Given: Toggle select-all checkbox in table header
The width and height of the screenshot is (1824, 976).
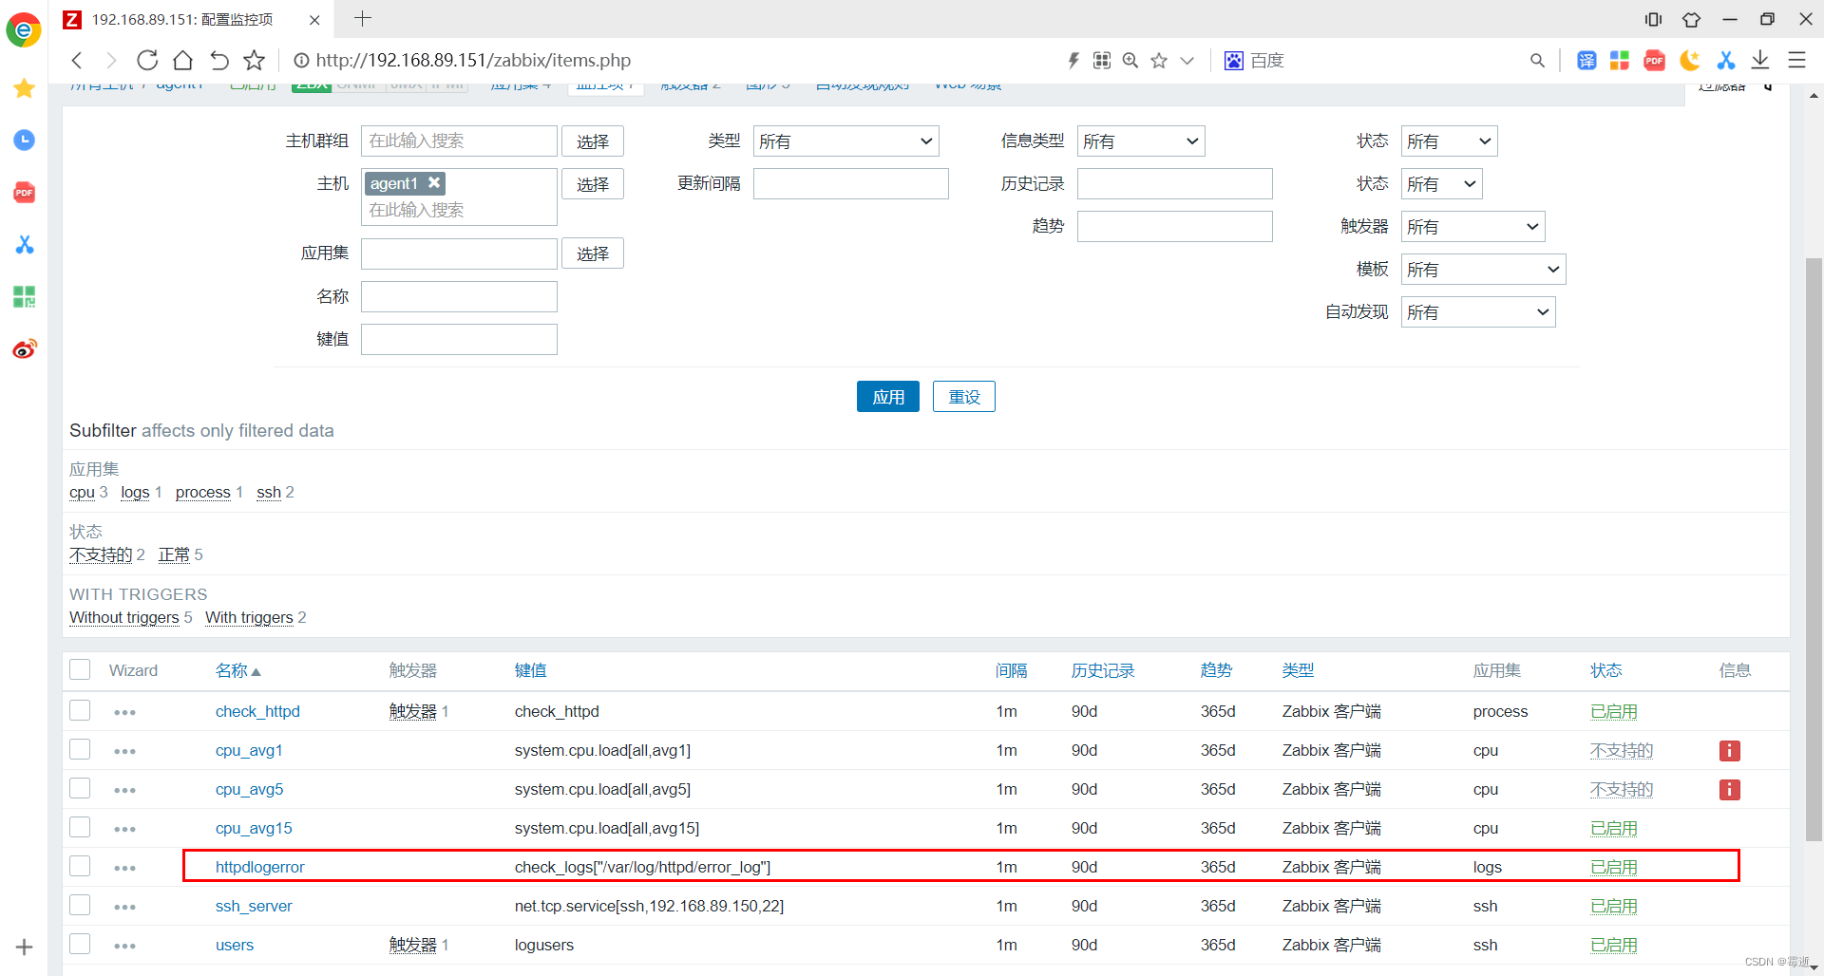Looking at the screenshot, I should (80, 670).
